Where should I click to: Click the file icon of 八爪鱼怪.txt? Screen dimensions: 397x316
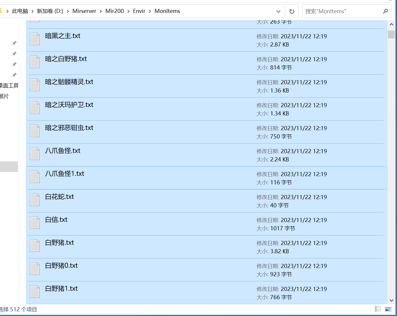35,154
